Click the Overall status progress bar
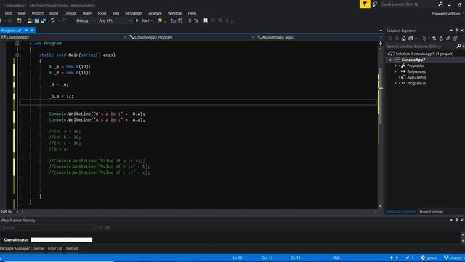 coord(62,239)
